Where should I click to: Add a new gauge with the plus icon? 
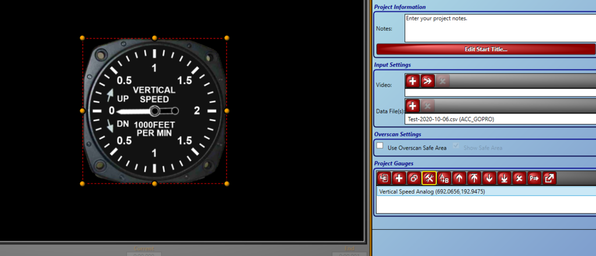(x=399, y=178)
